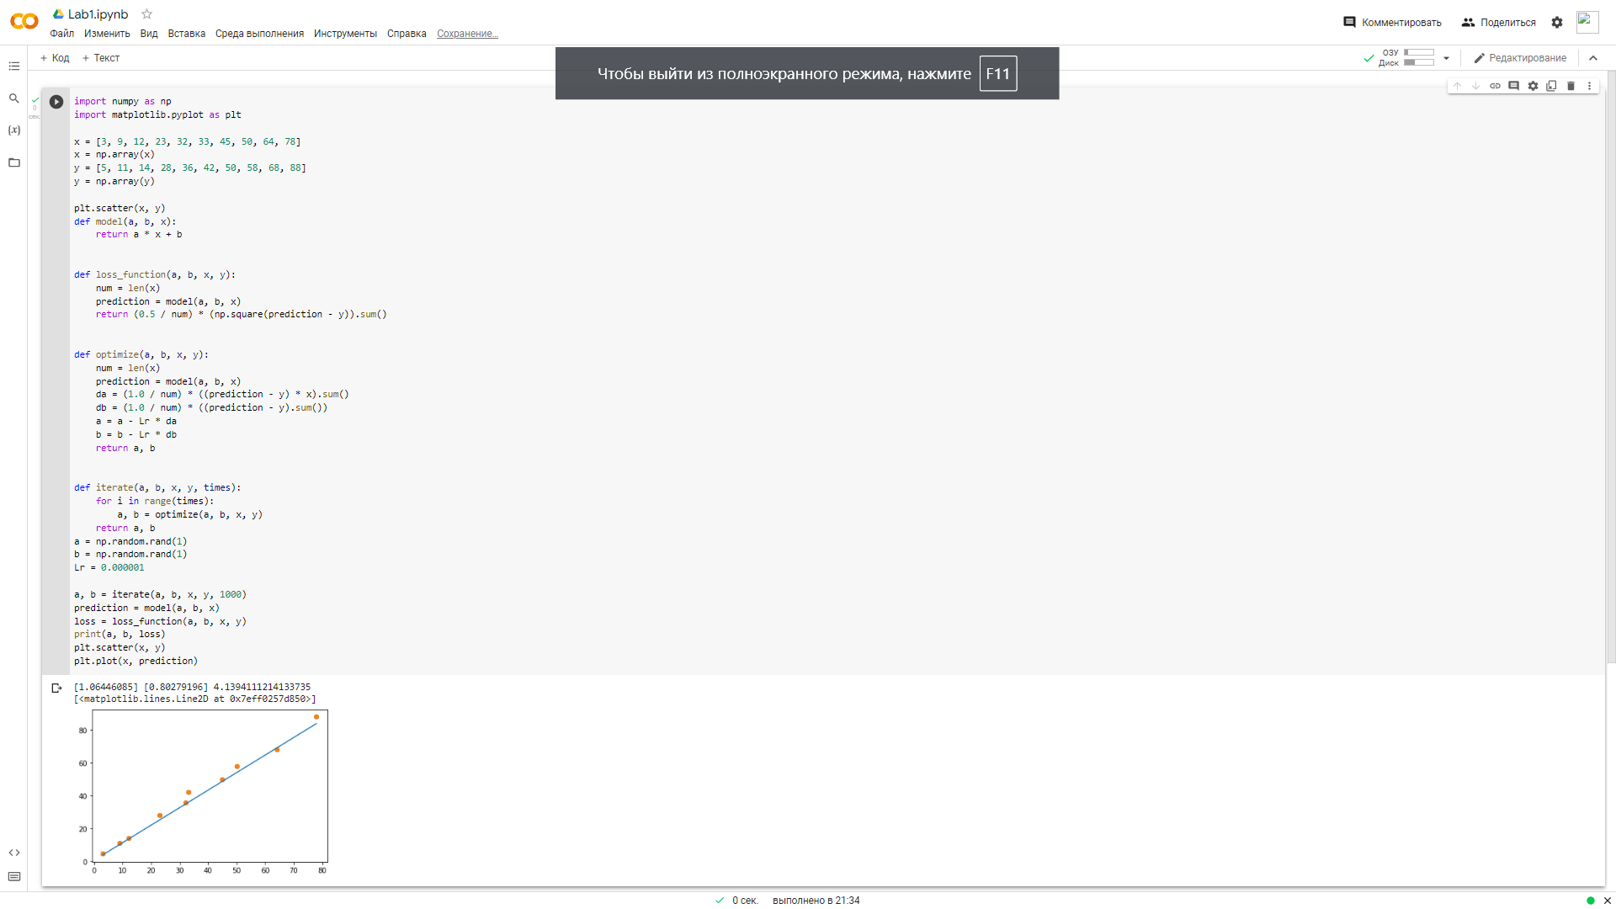Click the notebook title Lab1.ipynb
This screenshot has width=1616, height=909.
[x=98, y=14]
